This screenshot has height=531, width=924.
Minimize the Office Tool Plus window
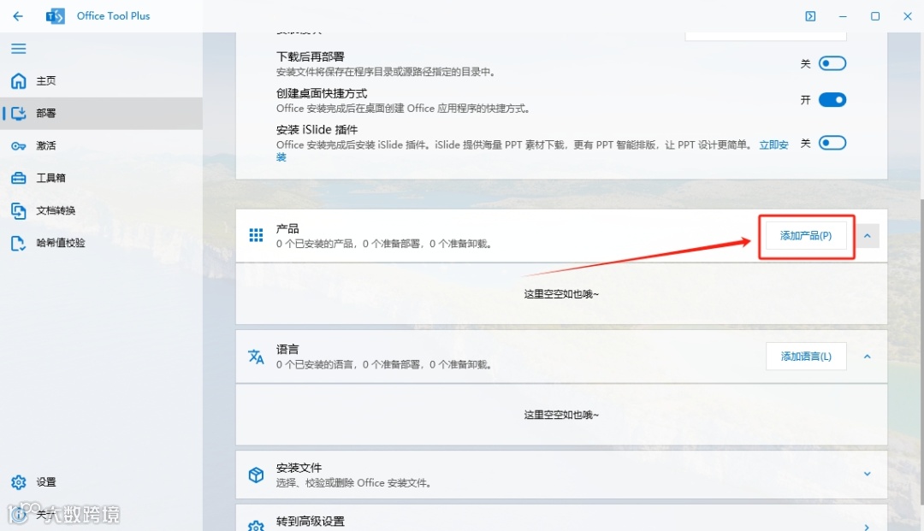pyautogui.click(x=843, y=16)
